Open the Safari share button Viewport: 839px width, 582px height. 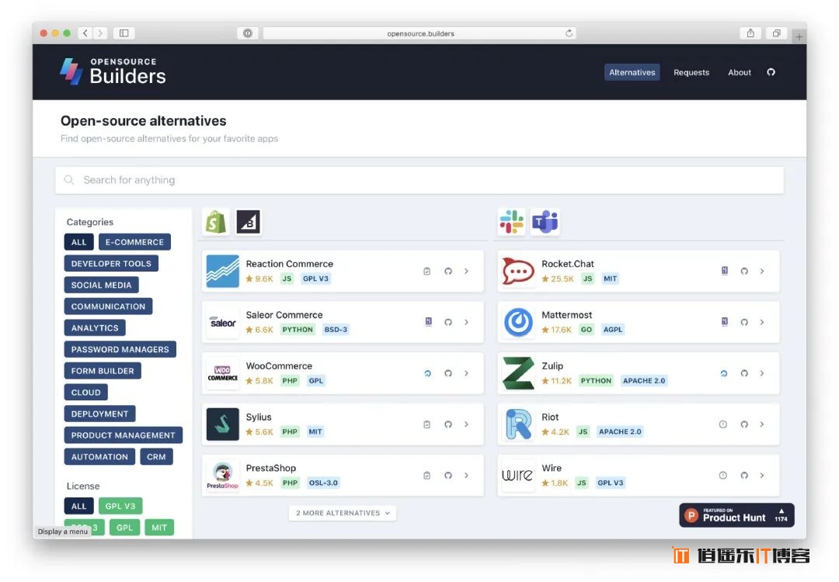(x=750, y=33)
